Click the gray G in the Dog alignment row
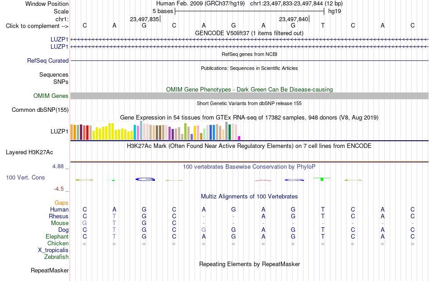This screenshot has width=429, height=281. [204, 230]
